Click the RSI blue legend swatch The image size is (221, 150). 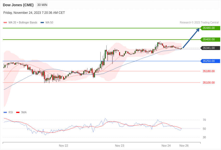click(5, 113)
